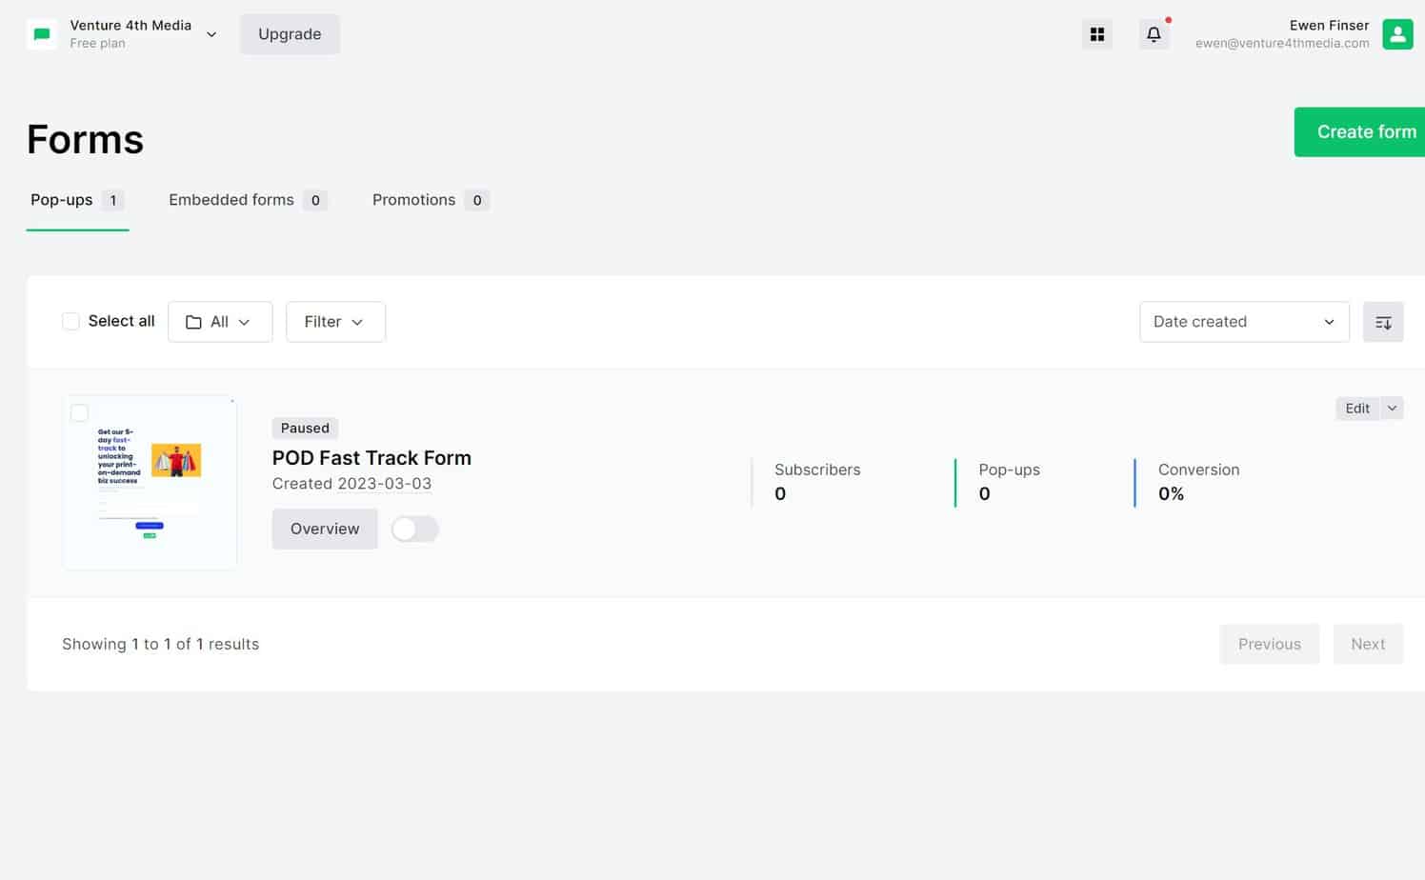The height and width of the screenshot is (880, 1425).
Task: Open the Filter dropdown
Action: 335,321
